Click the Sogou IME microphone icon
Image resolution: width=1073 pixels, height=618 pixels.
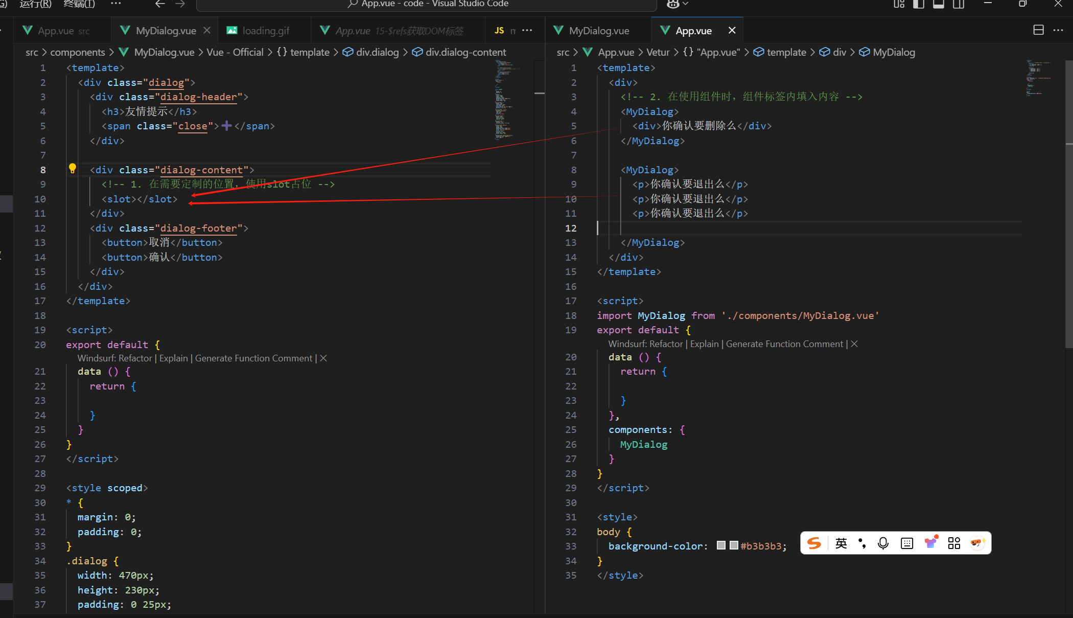(883, 543)
